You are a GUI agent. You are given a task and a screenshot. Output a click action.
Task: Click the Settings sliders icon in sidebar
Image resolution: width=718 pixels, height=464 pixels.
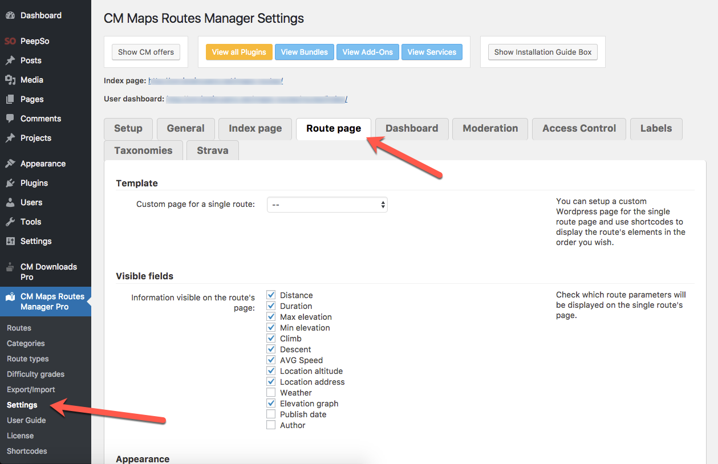coord(10,241)
